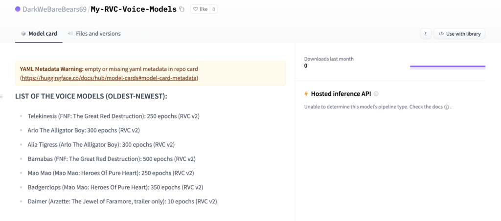Copy model name with the copy icon
Screen dimensions: 501x221
click(x=182, y=9)
